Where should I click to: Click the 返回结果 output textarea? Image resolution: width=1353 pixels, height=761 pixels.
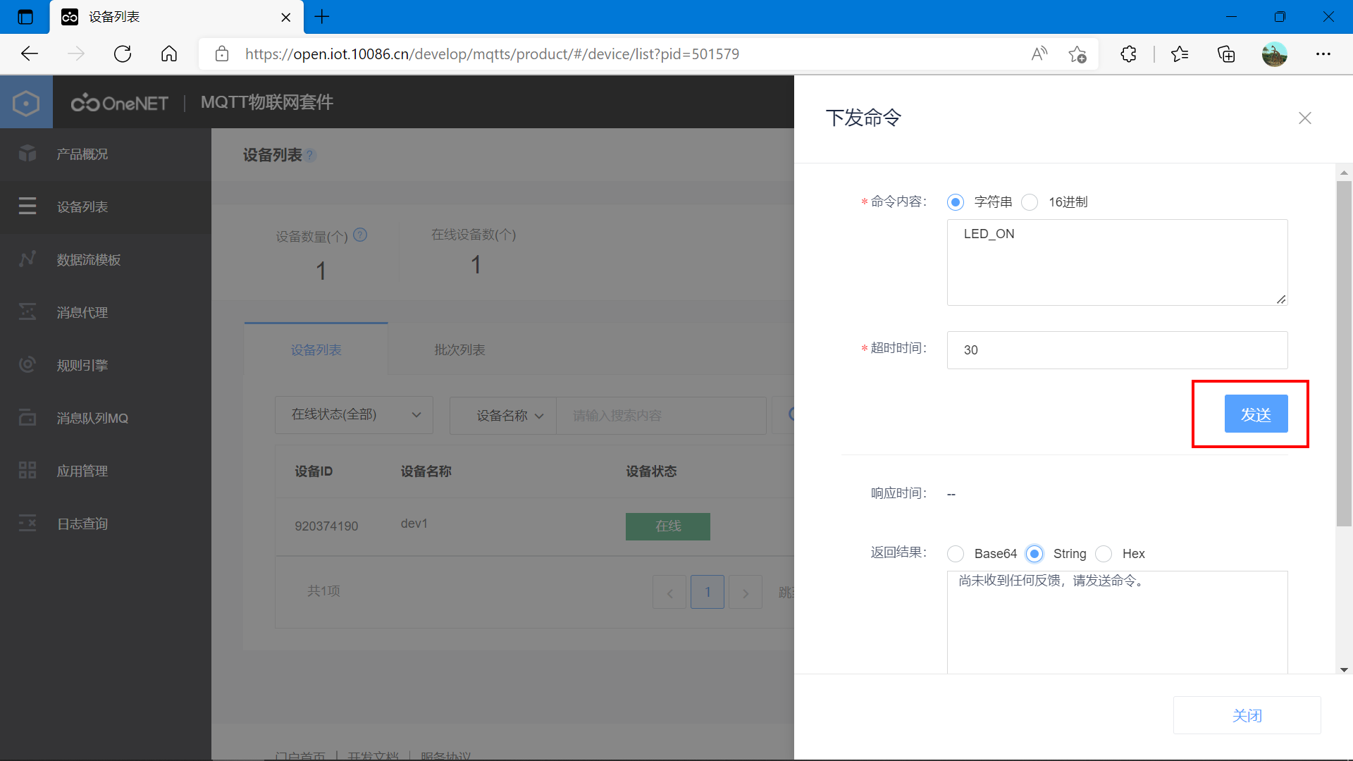click(1117, 621)
